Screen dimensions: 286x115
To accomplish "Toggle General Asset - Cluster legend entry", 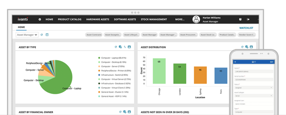I will [113, 92].
